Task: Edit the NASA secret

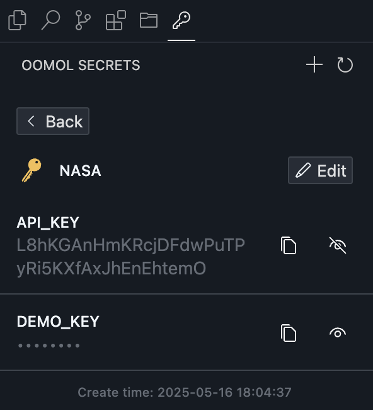Action: click(x=320, y=170)
